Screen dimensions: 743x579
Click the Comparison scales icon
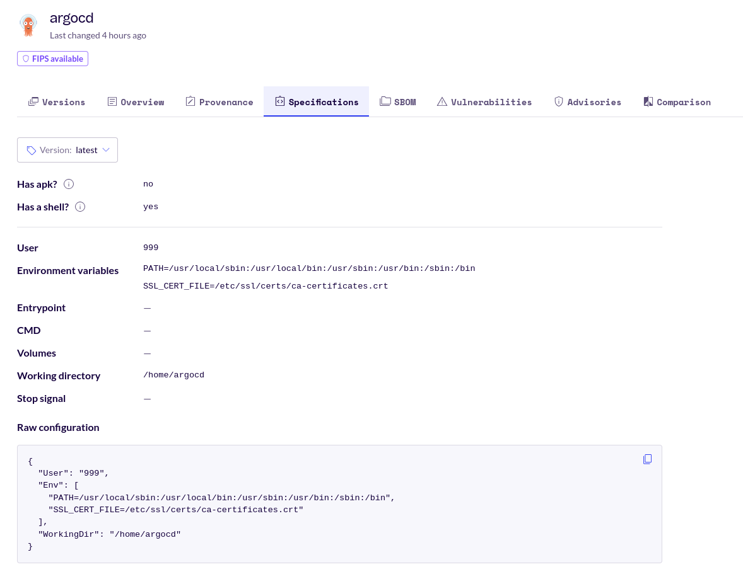[647, 101]
